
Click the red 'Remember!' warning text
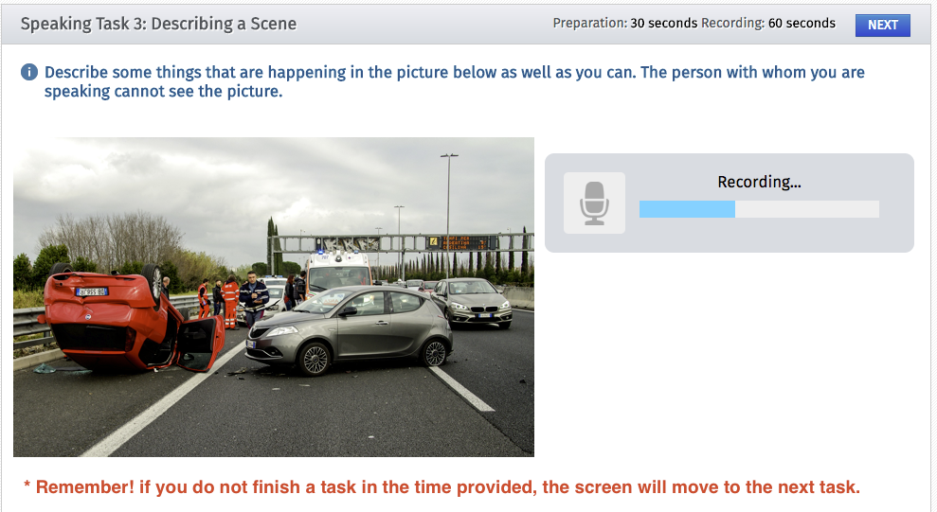[x=441, y=487]
